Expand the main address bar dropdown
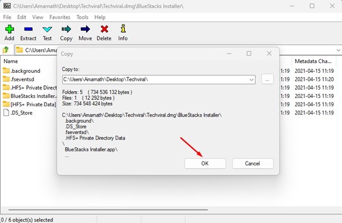The height and width of the screenshot is (223, 342). (x=338, y=50)
